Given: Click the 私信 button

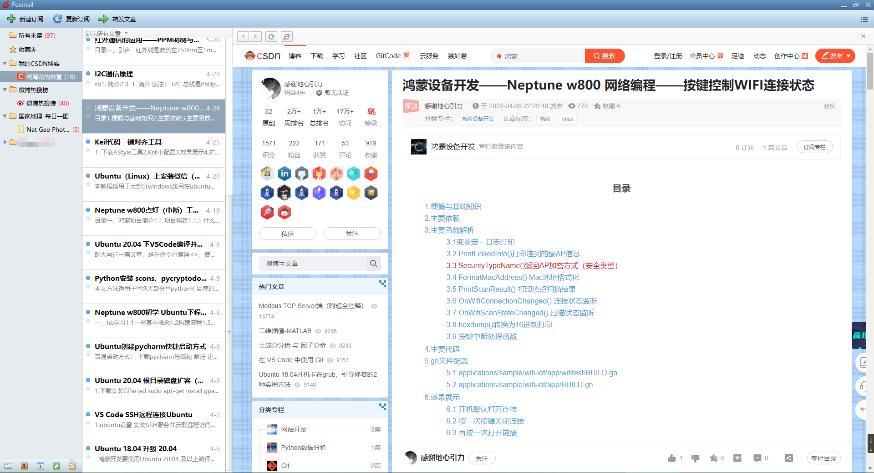Looking at the screenshot, I should pyautogui.click(x=287, y=234).
